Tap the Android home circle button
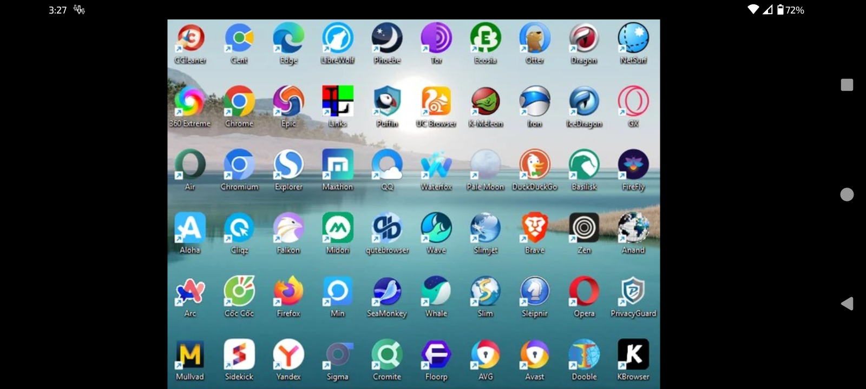This screenshot has width=866, height=389. 847,194
